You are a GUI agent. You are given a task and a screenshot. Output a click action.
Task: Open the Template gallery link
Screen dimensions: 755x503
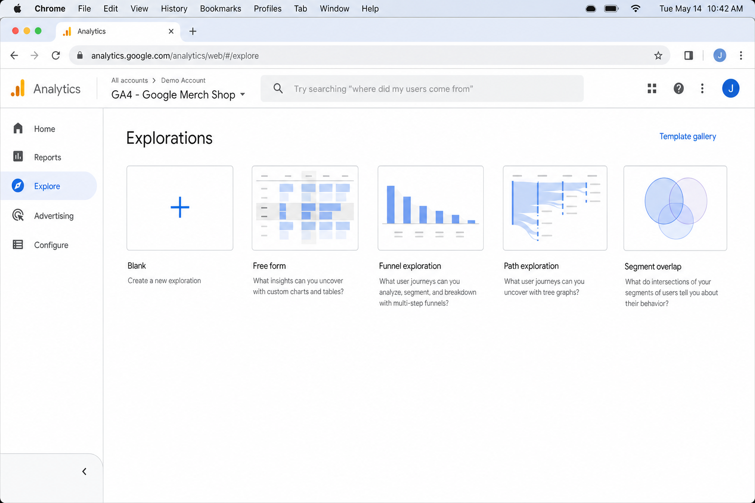[x=688, y=137]
